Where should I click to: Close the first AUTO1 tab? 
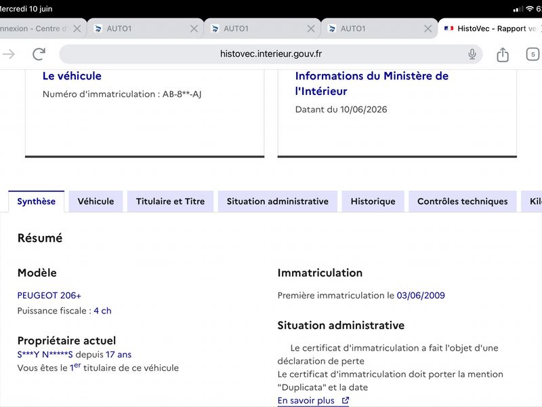(194, 28)
